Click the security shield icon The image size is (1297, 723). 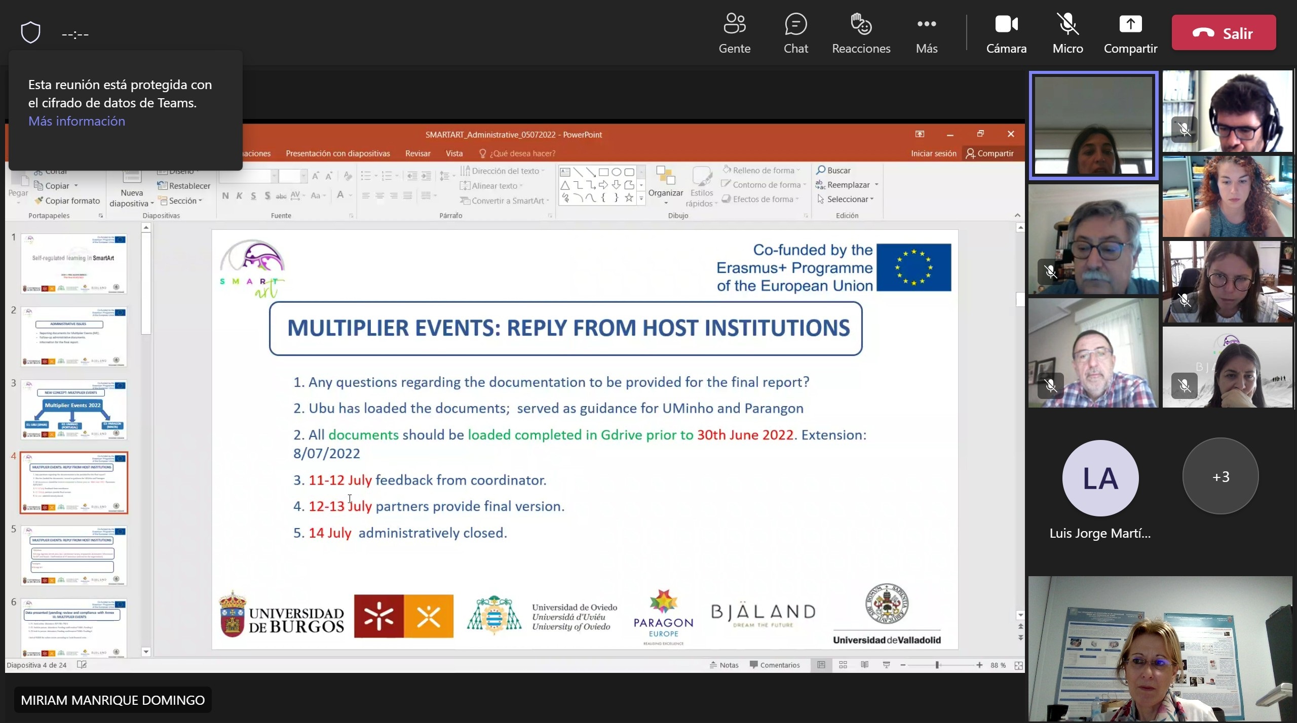pyautogui.click(x=30, y=33)
